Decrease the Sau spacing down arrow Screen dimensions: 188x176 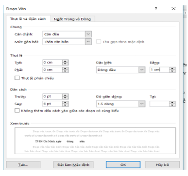pyautogui.click(x=65, y=105)
